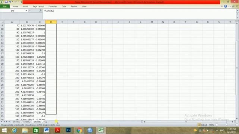Click the Name Box showing D2
Viewport: 239px width, 134px height.
pyautogui.click(x=12, y=11)
